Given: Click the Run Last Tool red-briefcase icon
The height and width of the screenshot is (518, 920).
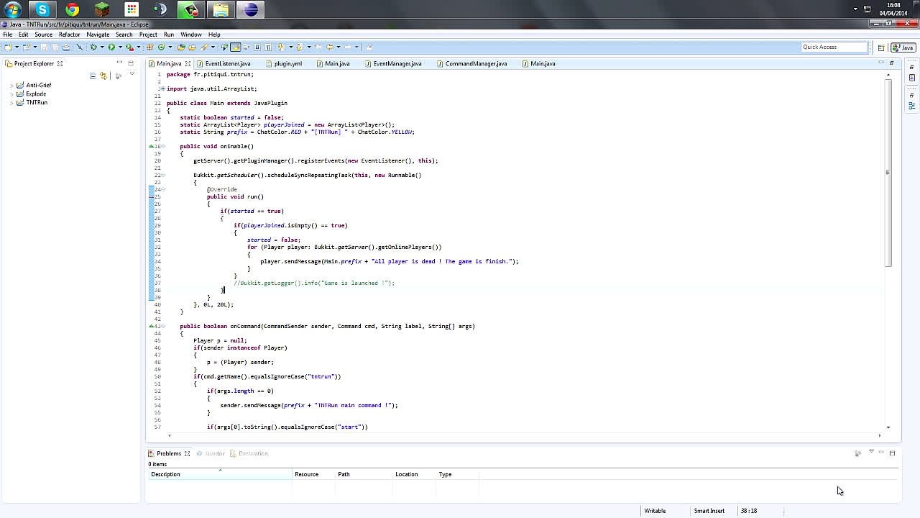Looking at the screenshot, I should (129, 47).
